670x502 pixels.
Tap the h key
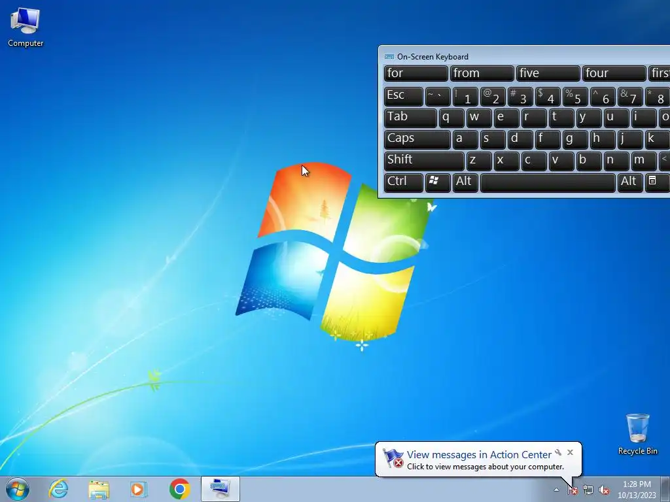(x=603, y=140)
